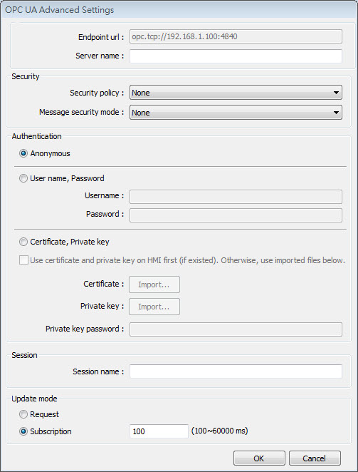Click the Endpoint url field
358x472 pixels.
pos(236,37)
